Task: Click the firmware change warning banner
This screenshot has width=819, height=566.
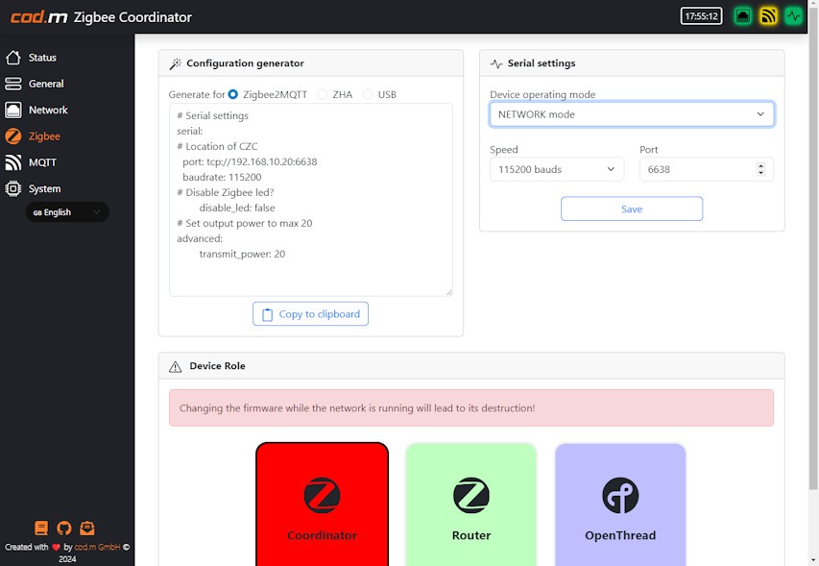Action: point(471,407)
